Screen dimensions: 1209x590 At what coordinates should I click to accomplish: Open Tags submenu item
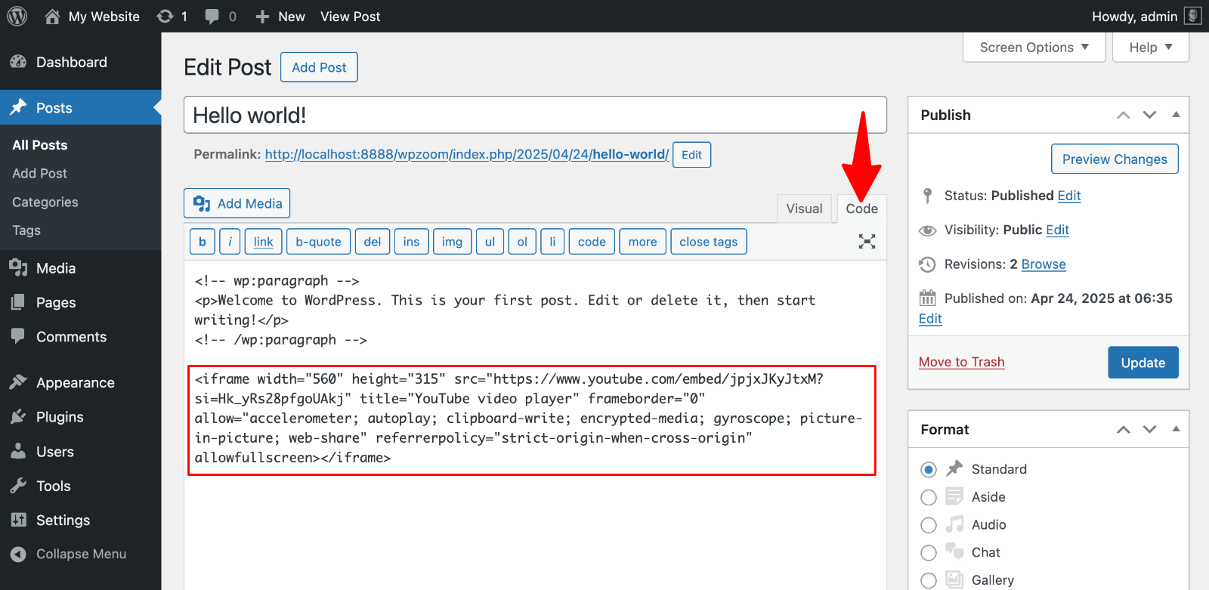pos(26,230)
